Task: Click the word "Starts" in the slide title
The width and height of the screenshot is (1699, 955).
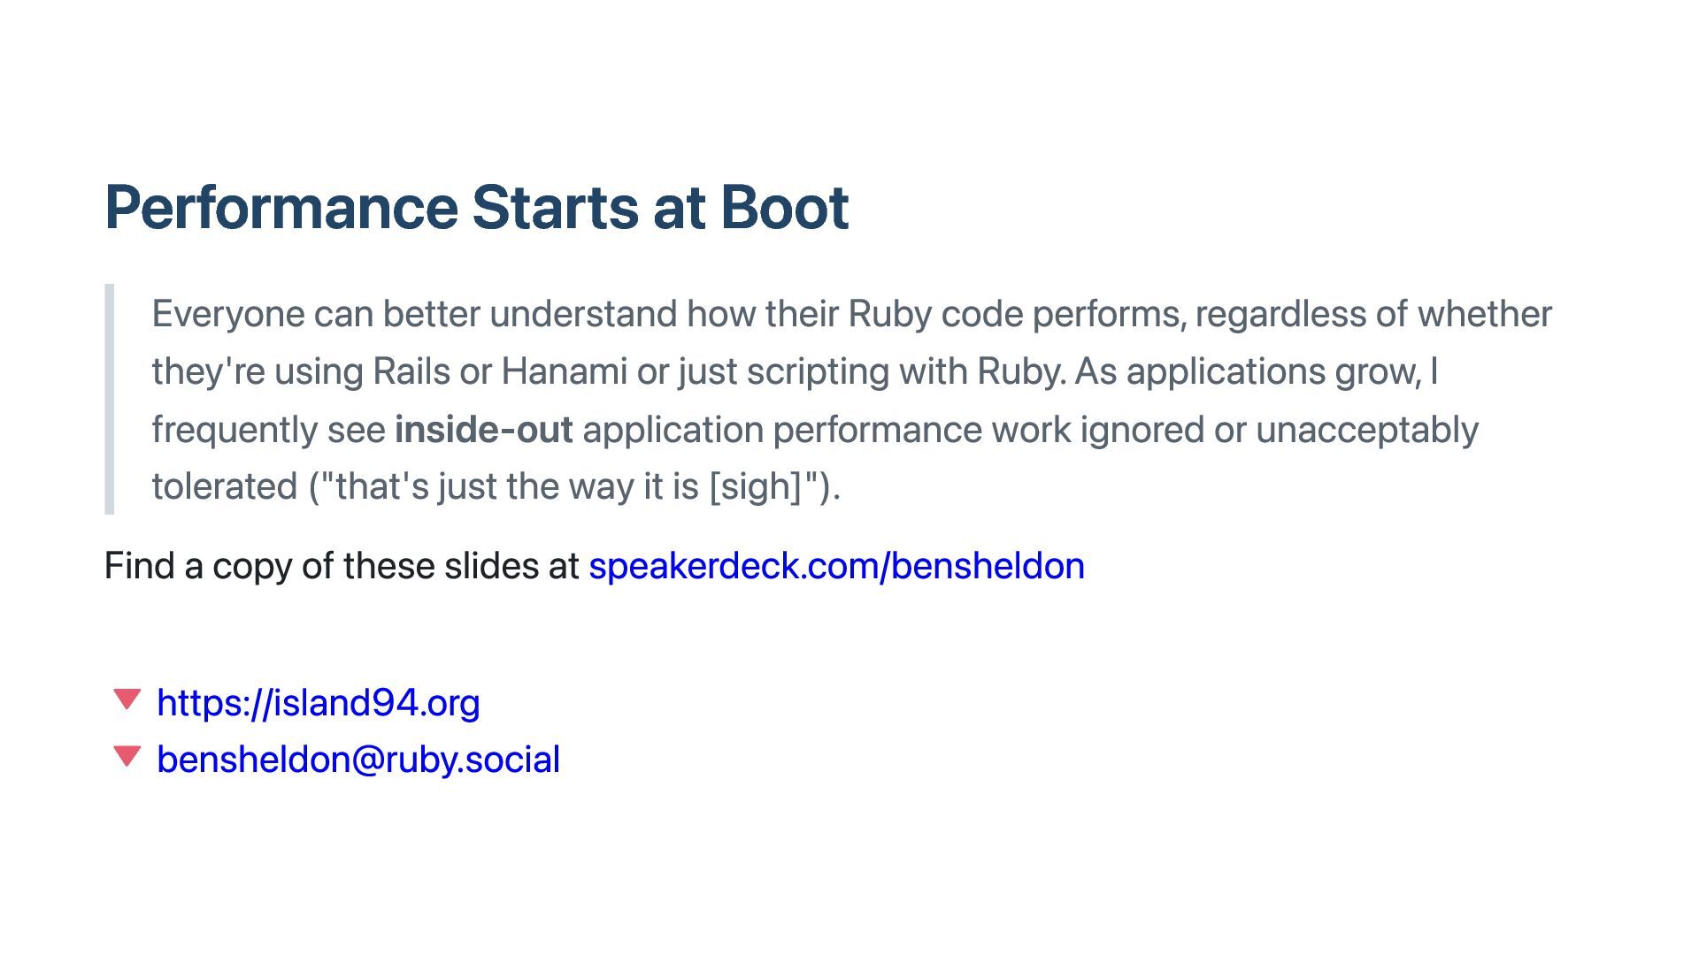Action: pos(554,207)
